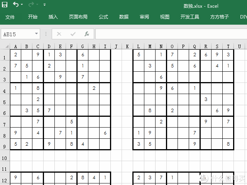Viewport: 247px width, 185px height.
Task: Click cell N12 containing 7
Action: click(161, 178)
